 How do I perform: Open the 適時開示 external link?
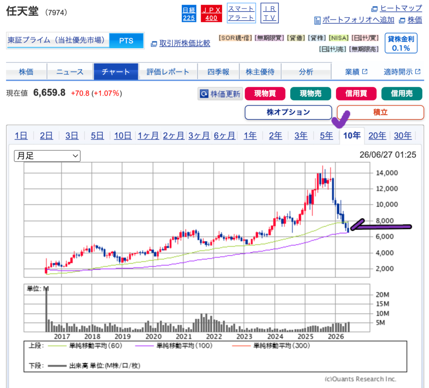(x=402, y=72)
